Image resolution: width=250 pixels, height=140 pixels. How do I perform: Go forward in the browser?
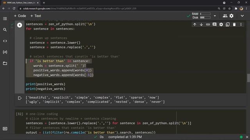tap(9, 9)
